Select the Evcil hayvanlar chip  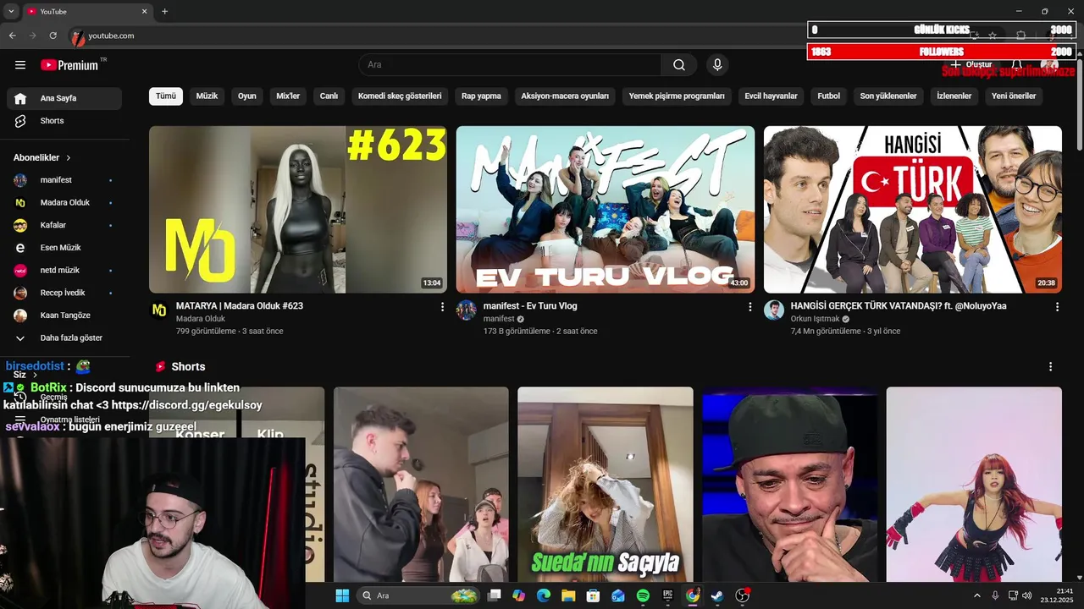click(x=771, y=96)
